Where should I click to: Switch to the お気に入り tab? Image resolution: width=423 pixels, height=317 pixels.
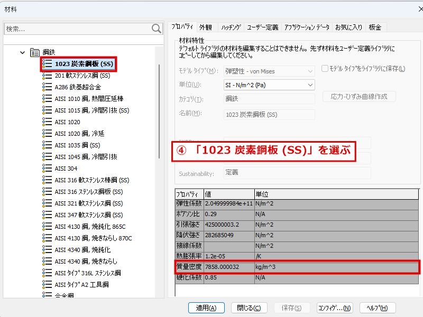[x=348, y=27]
